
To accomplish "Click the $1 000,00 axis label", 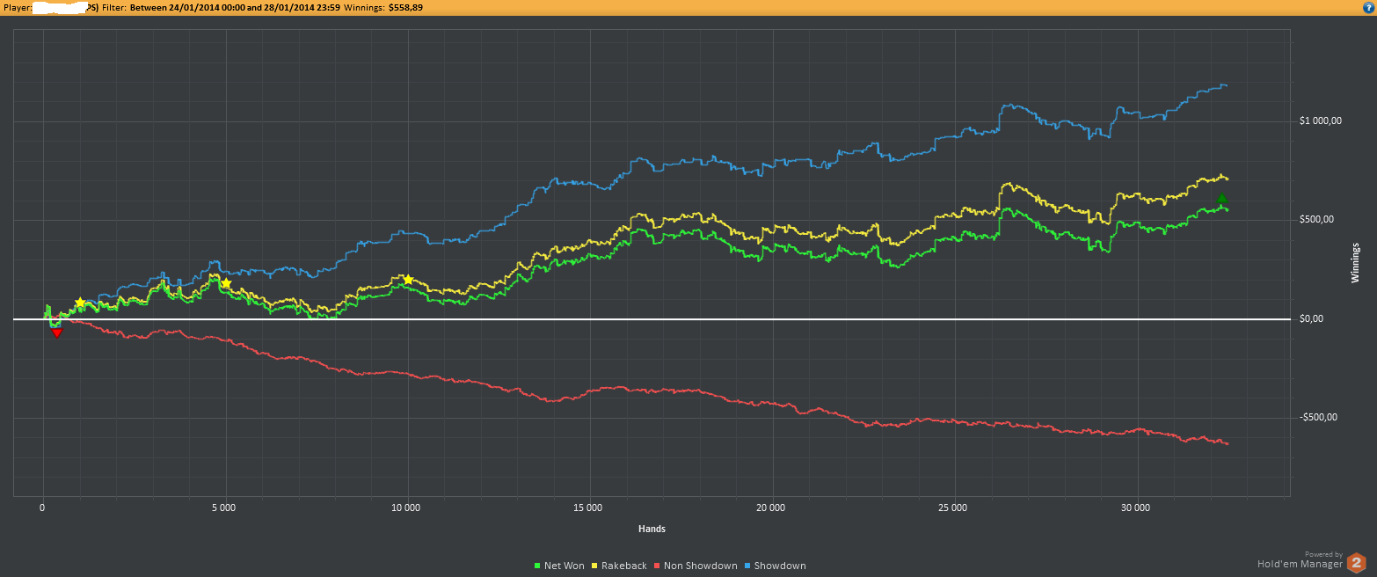I will pyautogui.click(x=1320, y=121).
